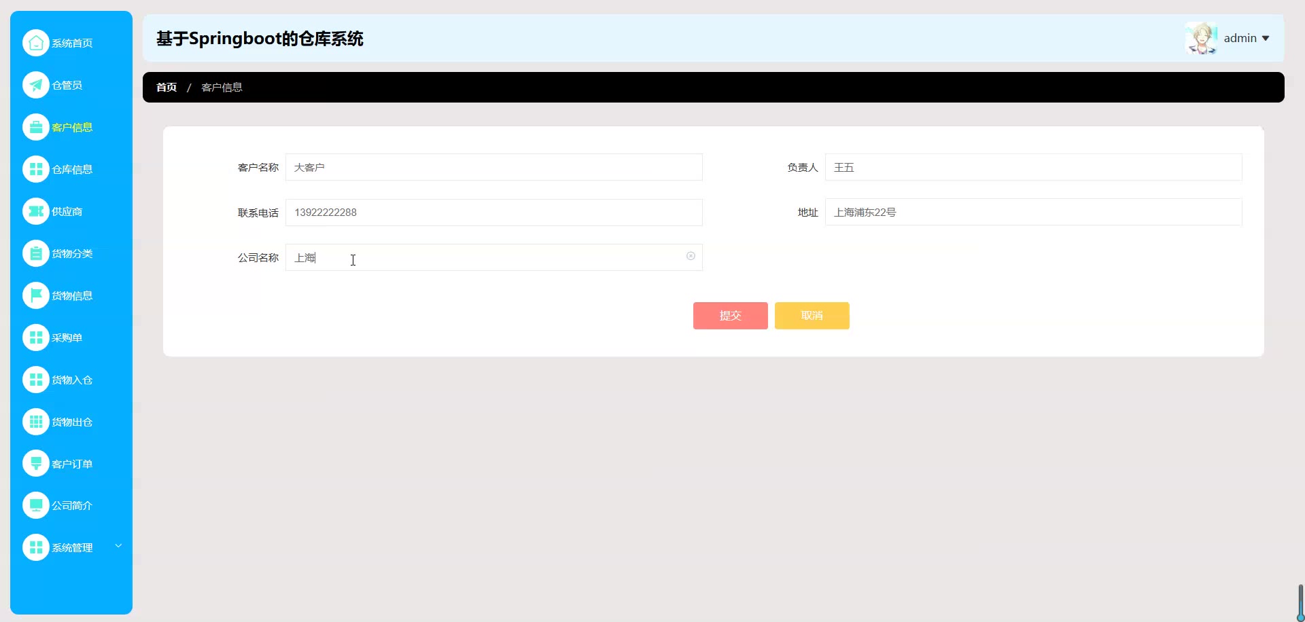
Task: Click the flag icon next to 货物信息
Action: (36, 295)
